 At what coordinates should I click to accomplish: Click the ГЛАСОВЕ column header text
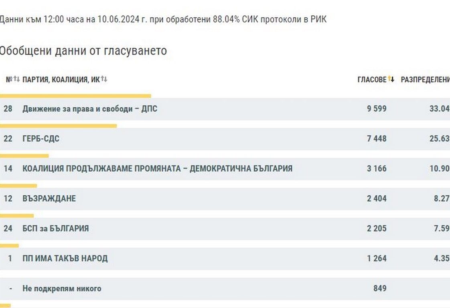click(372, 79)
